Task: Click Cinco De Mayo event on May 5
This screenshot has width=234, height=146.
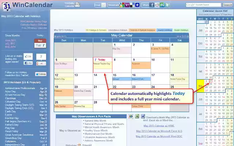Action: (64, 65)
